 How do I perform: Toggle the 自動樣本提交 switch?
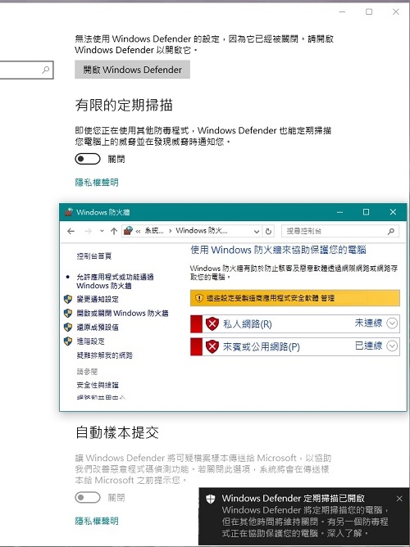tap(88, 498)
